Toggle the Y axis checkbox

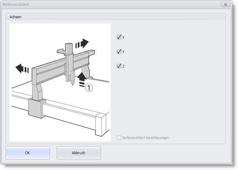pos(119,52)
